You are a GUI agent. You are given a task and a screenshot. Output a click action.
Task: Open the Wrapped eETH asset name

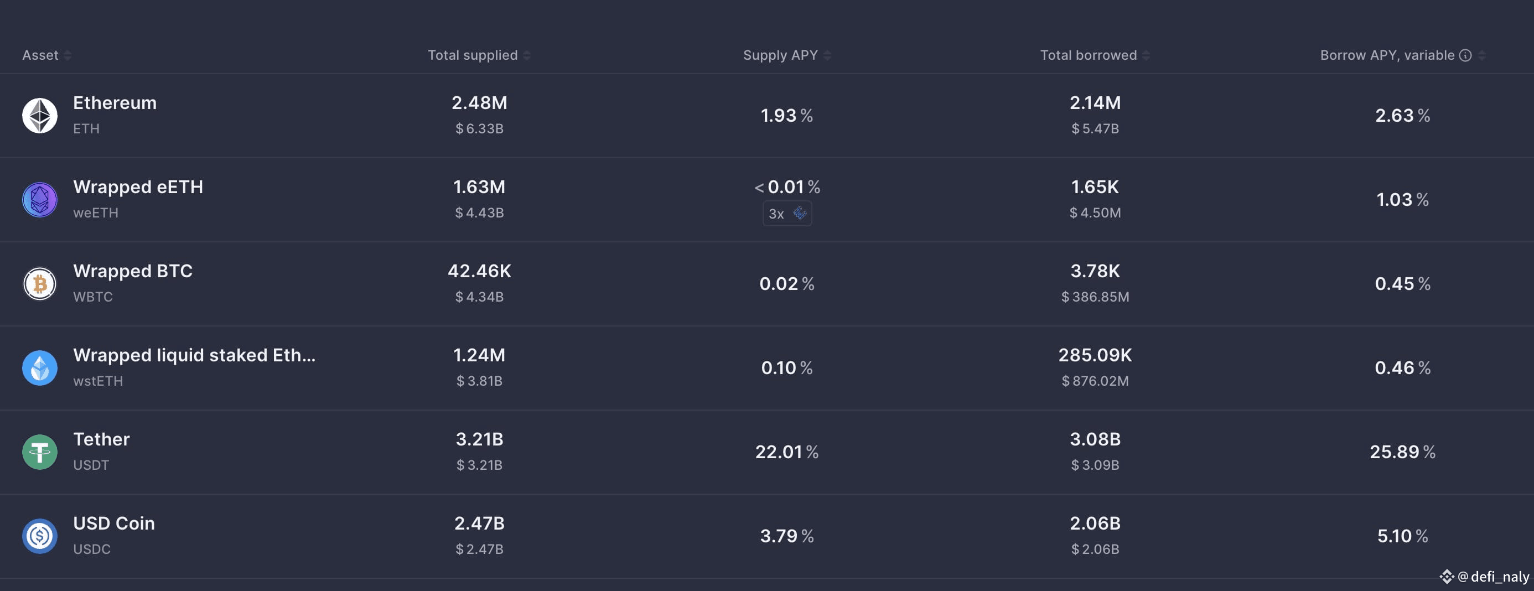(138, 187)
